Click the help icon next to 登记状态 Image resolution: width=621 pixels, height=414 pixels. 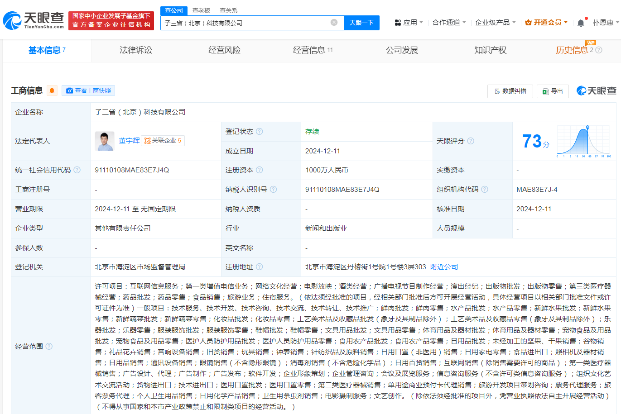pos(259,132)
